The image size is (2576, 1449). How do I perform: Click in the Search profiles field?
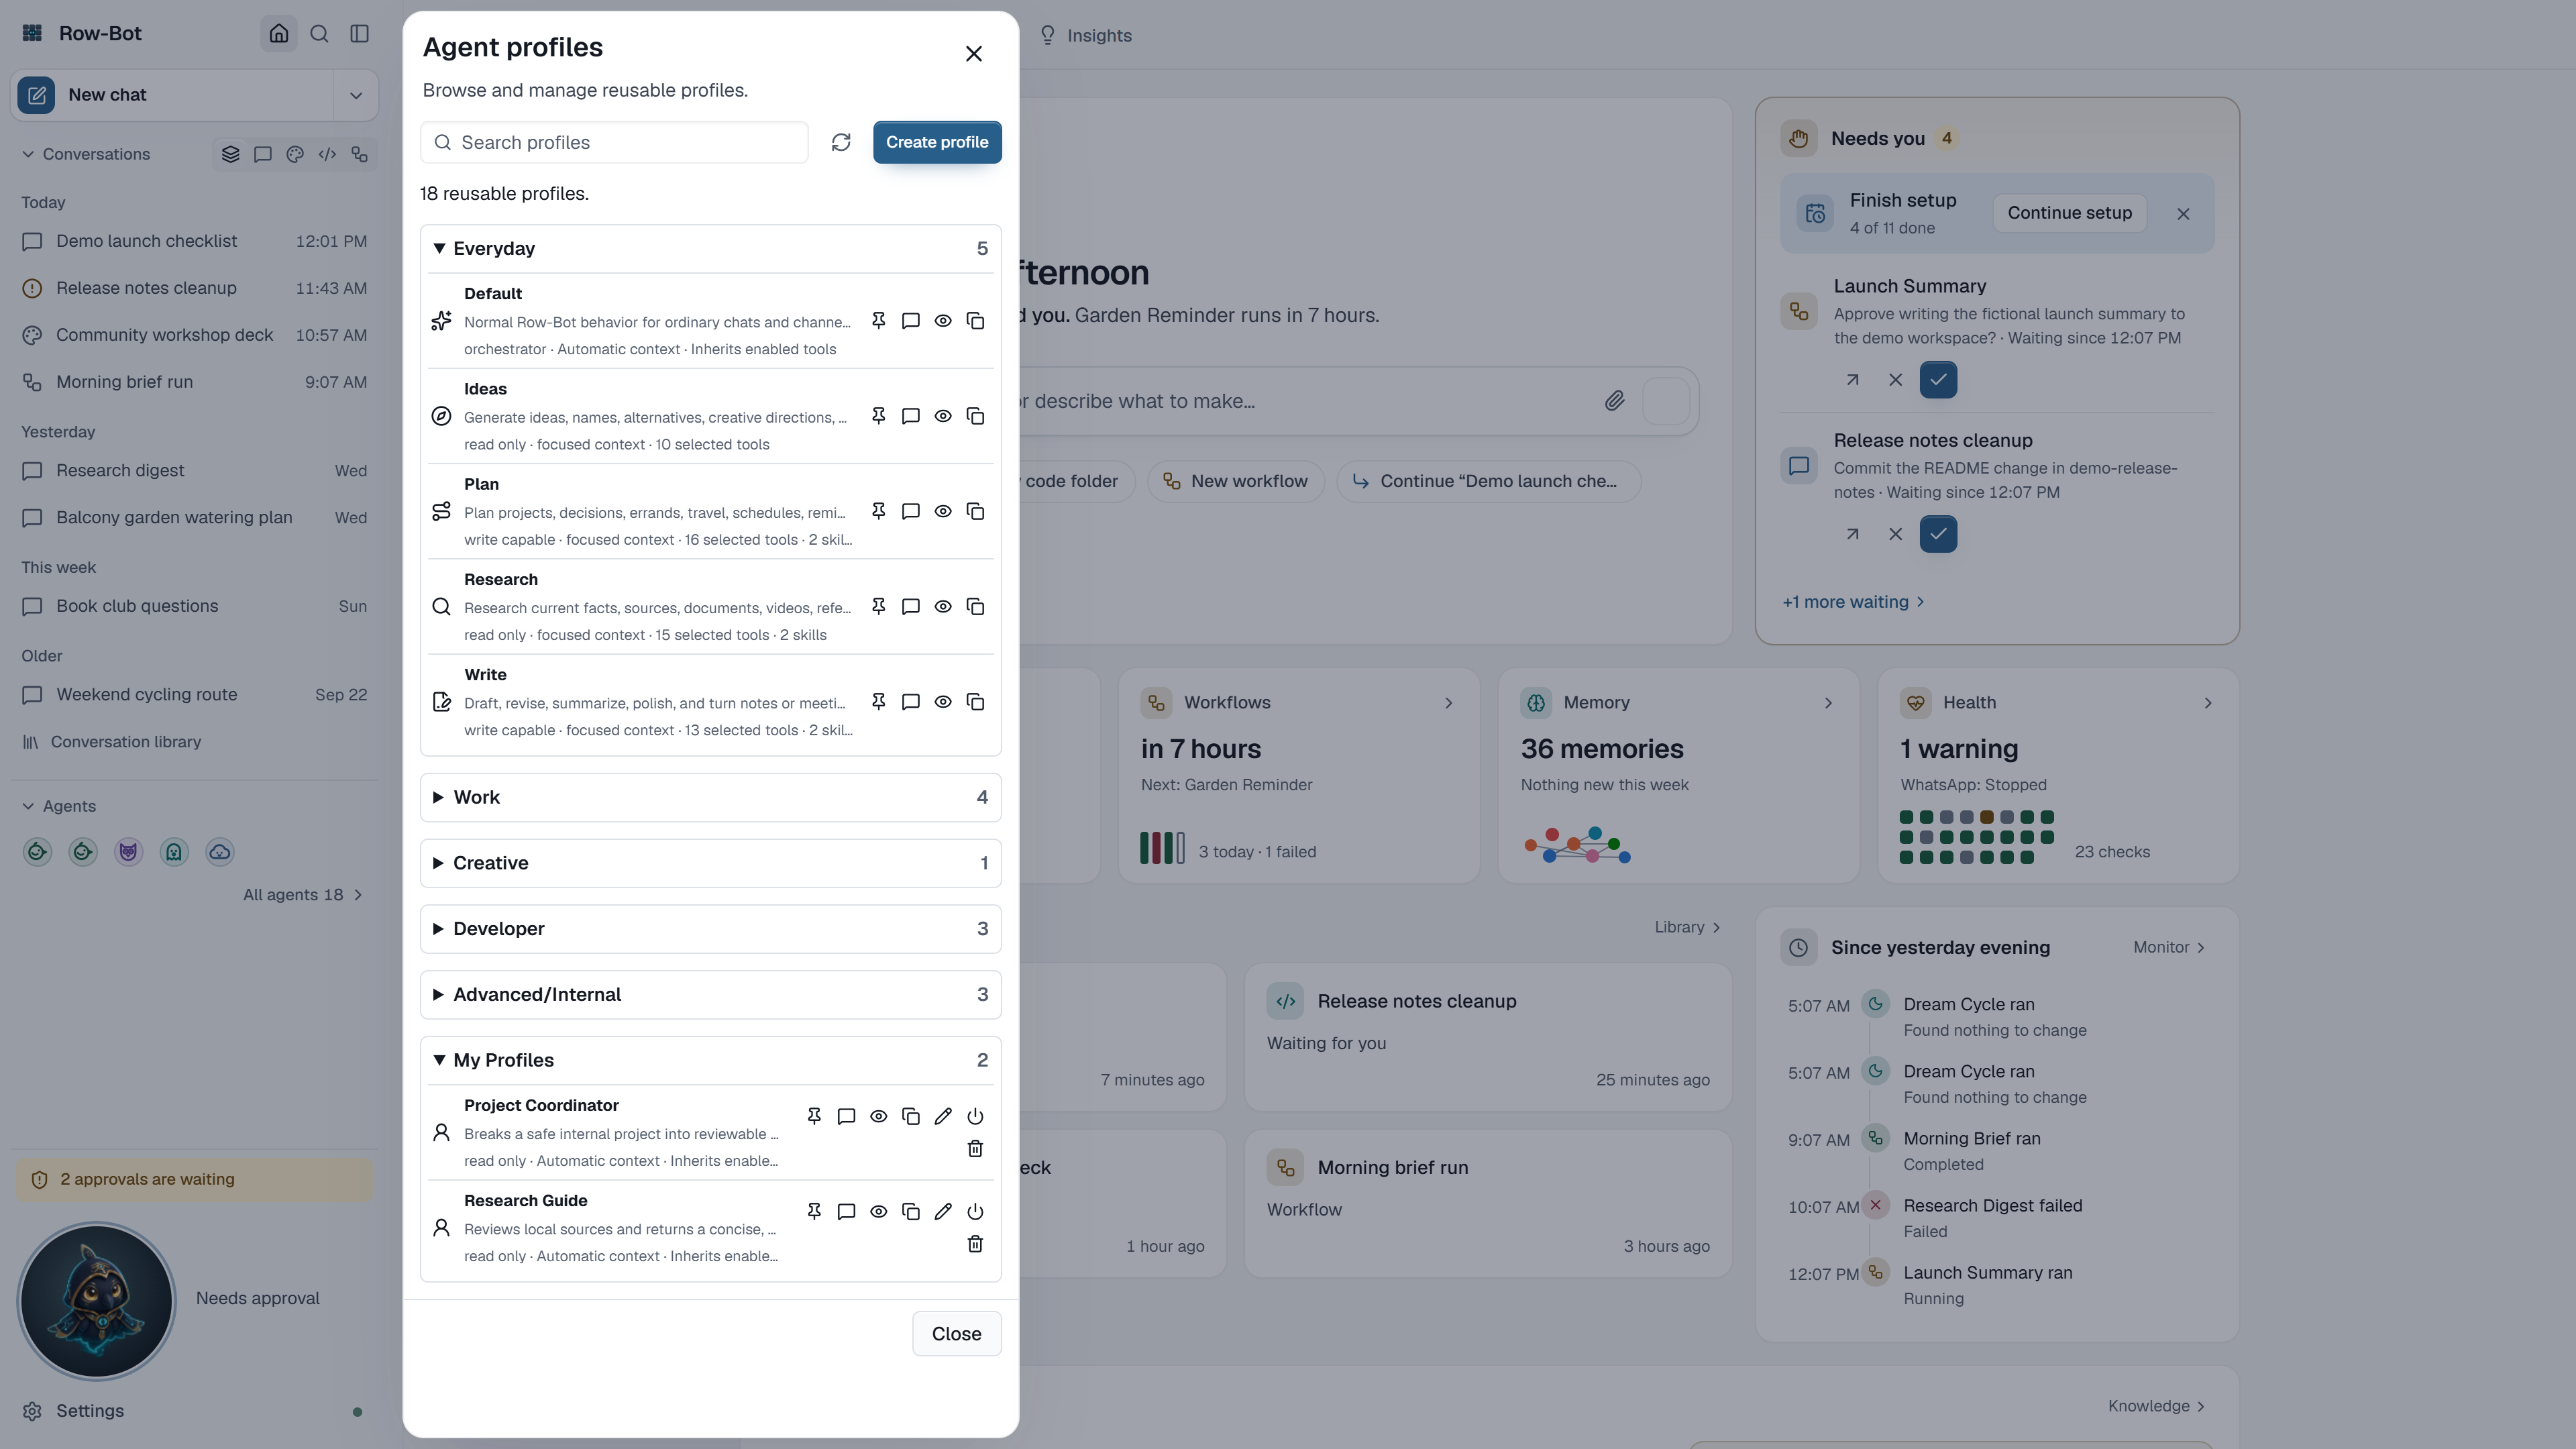(x=614, y=142)
